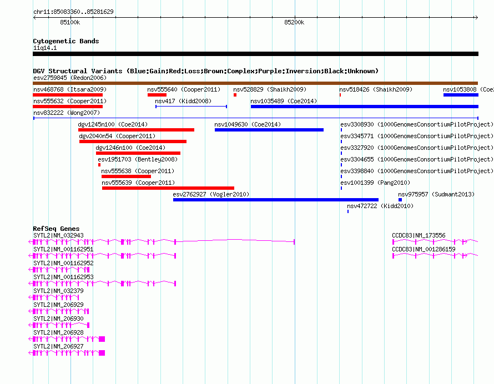Screen dimensions: 494x384
Task: Click the 85100k ruler tick label
Action: [70, 22]
